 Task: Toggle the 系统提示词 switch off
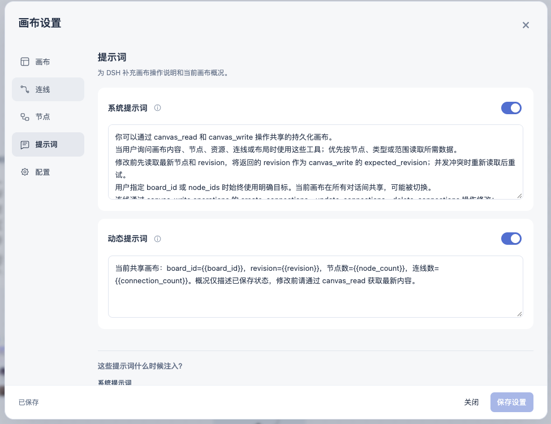pos(511,108)
